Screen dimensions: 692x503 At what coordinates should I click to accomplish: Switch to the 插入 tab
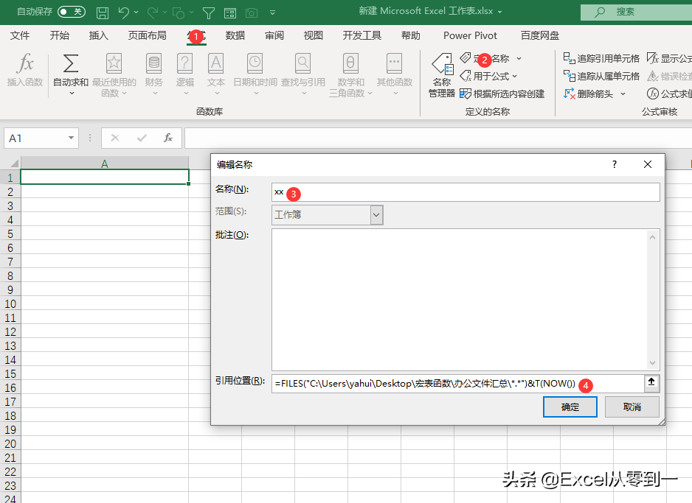[98, 35]
